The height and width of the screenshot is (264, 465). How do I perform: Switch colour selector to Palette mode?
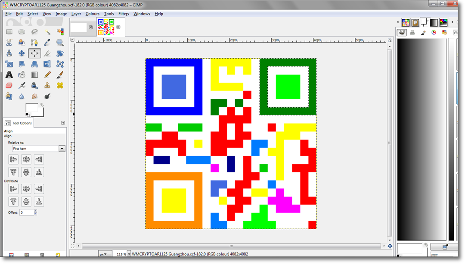pyautogui.click(x=444, y=33)
